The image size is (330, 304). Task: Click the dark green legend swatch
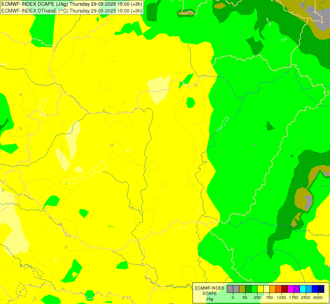pos(248,289)
